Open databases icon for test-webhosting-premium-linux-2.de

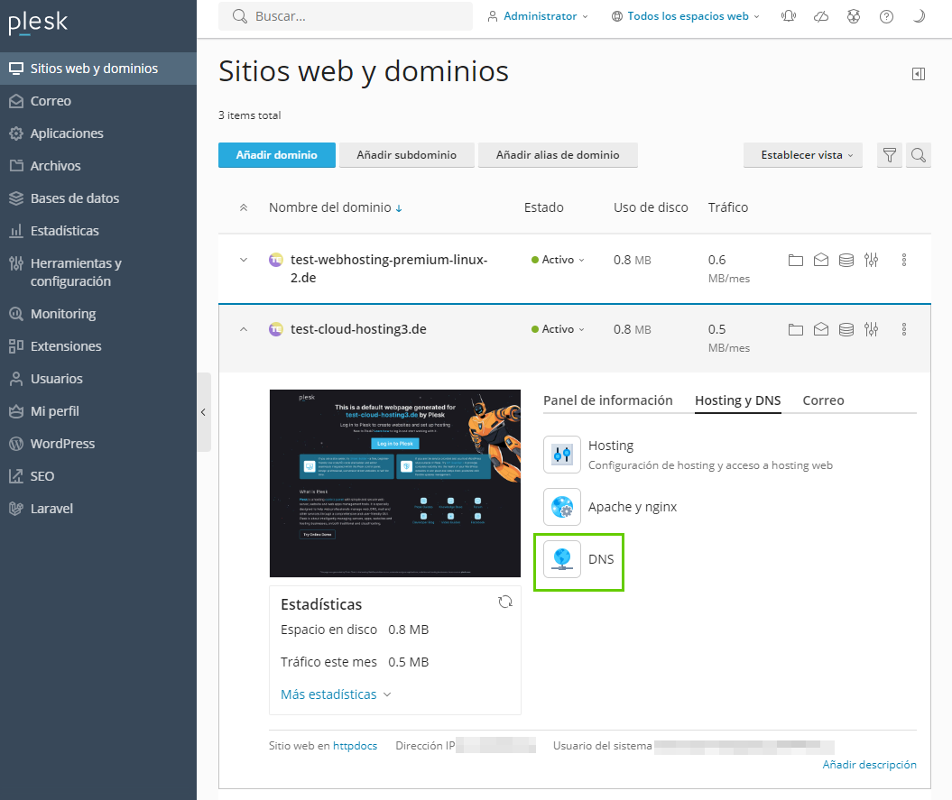(846, 260)
